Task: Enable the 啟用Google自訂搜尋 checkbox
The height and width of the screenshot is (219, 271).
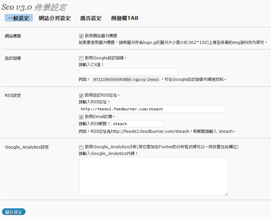Action: (x=81, y=58)
